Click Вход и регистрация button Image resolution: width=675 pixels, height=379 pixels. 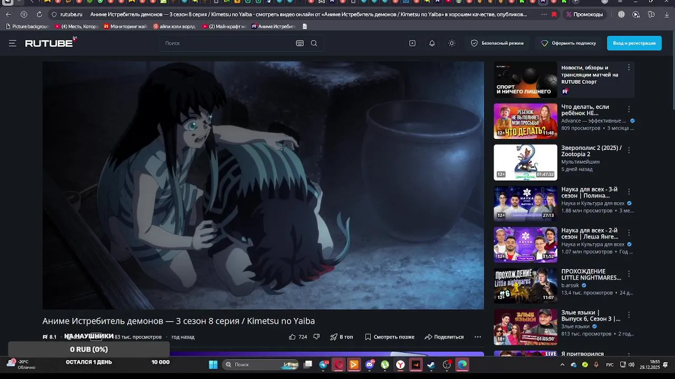click(x=634, y=43)
